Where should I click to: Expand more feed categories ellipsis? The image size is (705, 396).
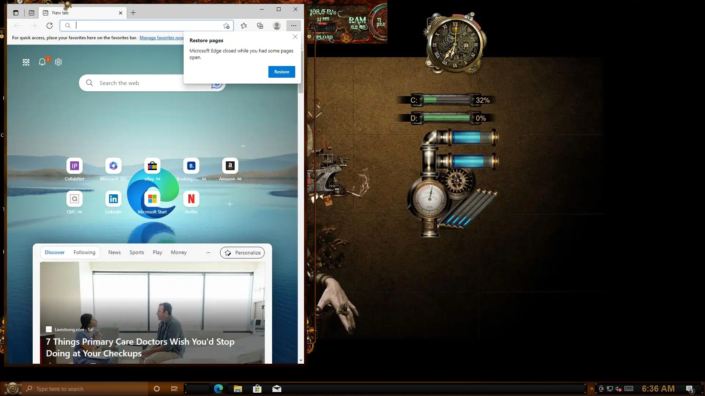[208, 253]
